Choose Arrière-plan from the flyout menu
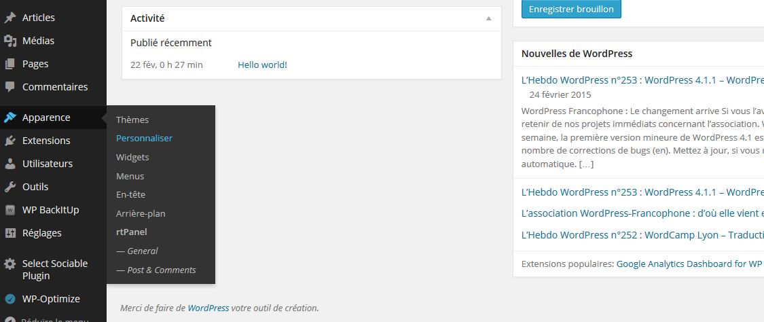Screen dimensions: 764x322 tap(141, 213)
